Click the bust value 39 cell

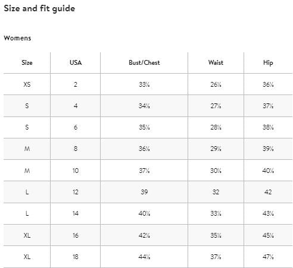click(144, 192)
